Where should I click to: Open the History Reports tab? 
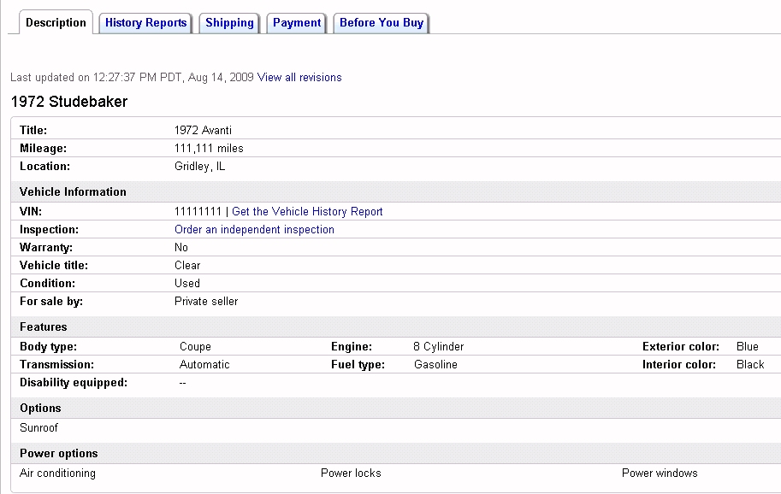click(x=145, y=23)
